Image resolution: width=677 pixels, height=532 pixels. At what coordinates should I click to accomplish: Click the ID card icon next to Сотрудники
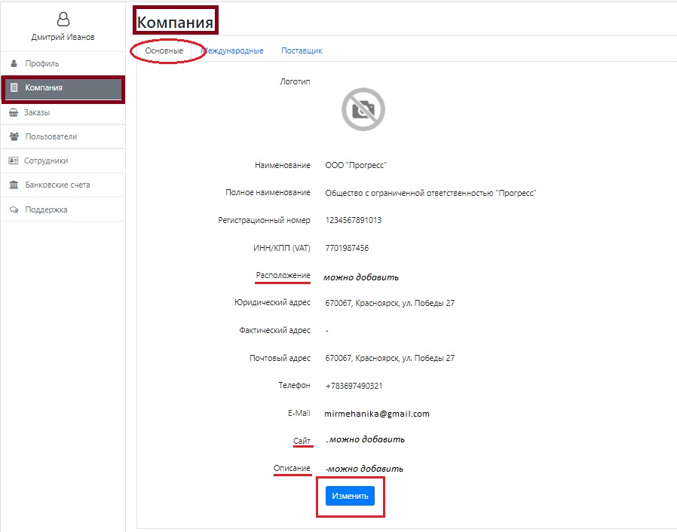(14, 161)
